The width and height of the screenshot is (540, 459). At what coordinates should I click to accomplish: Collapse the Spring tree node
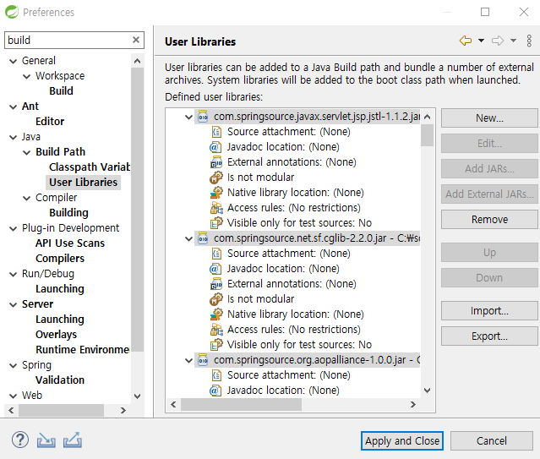click(13, 366)
